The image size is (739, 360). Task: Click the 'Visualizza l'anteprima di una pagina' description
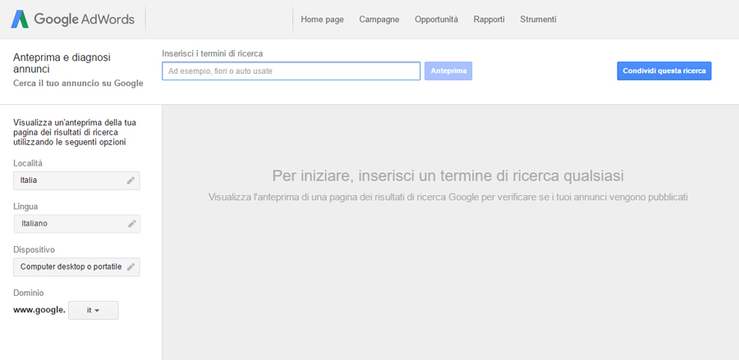[x=448, y=197]
